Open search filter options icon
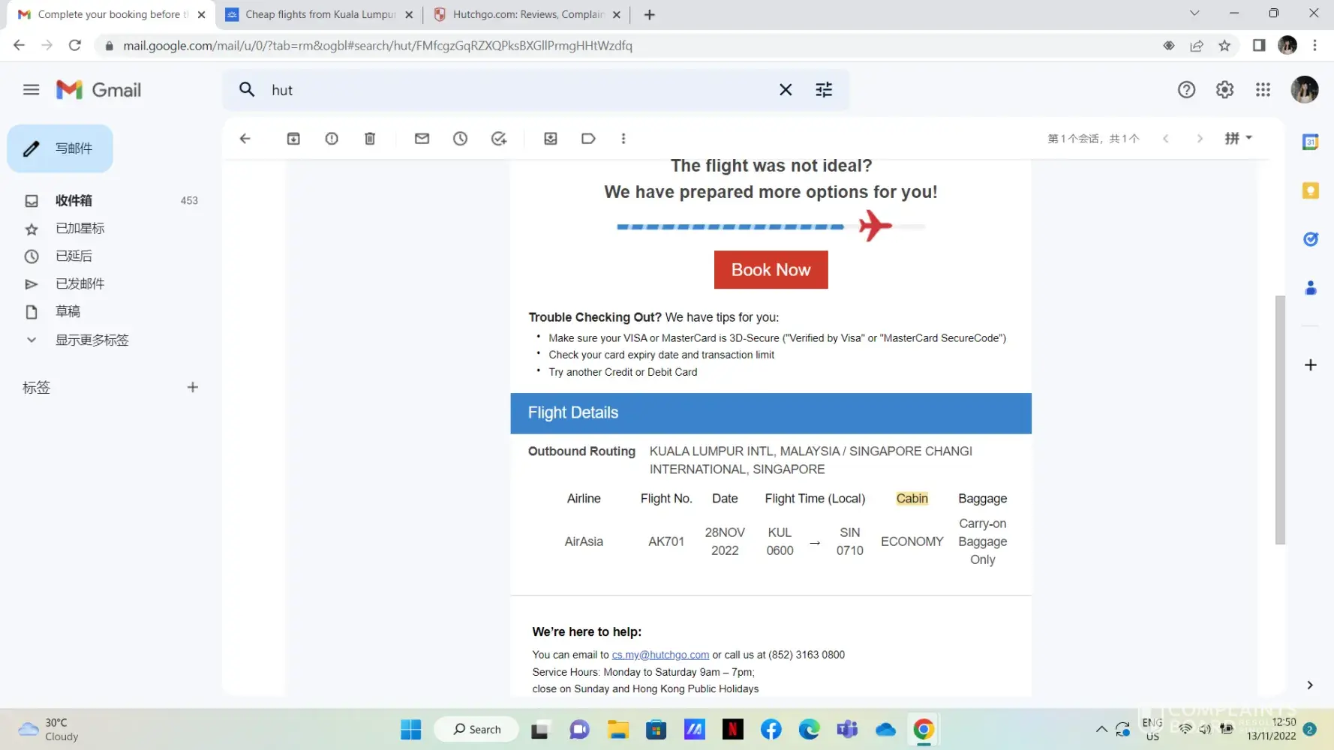This screenshot has width=1334, height=750. (824, 90)
